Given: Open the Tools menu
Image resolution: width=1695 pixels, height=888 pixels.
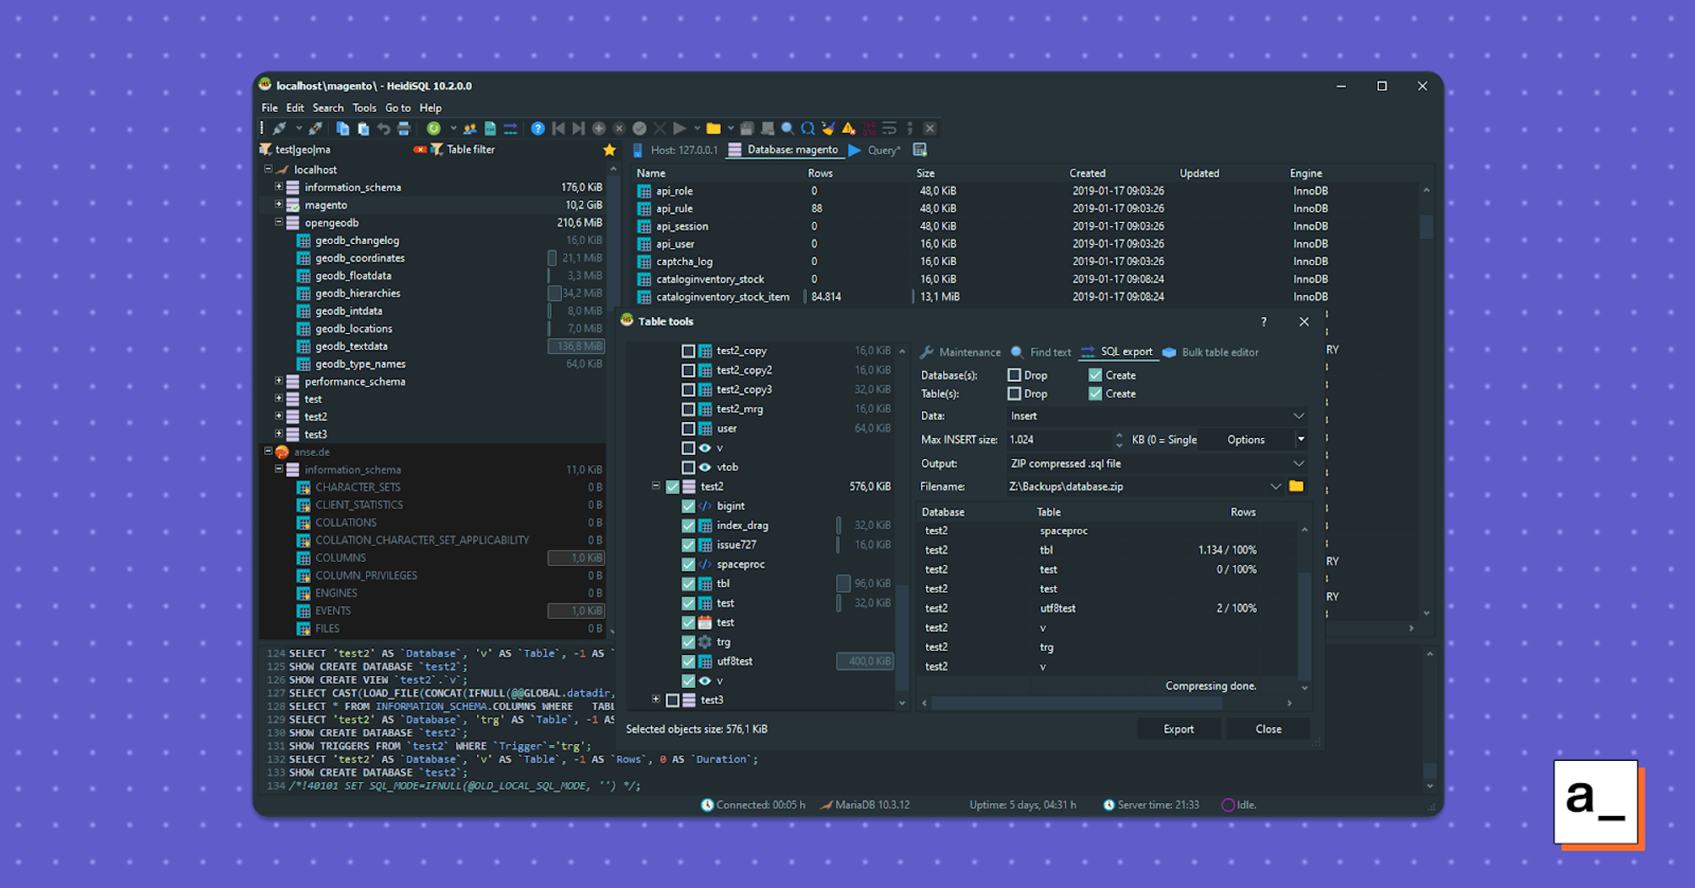Looking at the screenshot, I should (364, 108).
